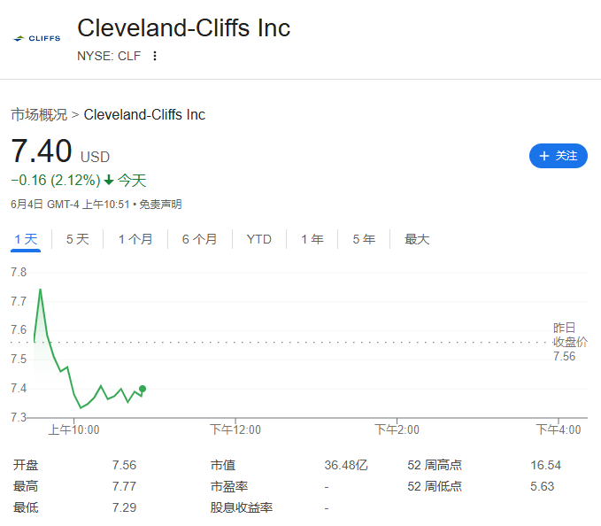Click the plus icon in 关注 button
This screenshot has height=526, width=601.
pos(543,156)
